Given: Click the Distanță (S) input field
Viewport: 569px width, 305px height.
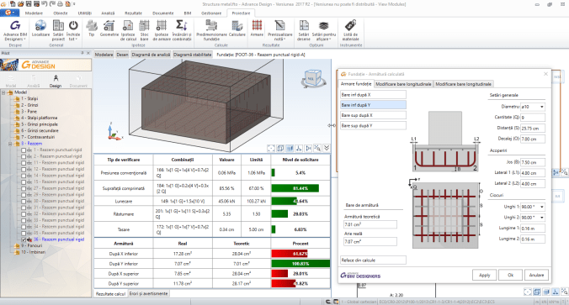Looking at the screenshot, I should [533, 129].
